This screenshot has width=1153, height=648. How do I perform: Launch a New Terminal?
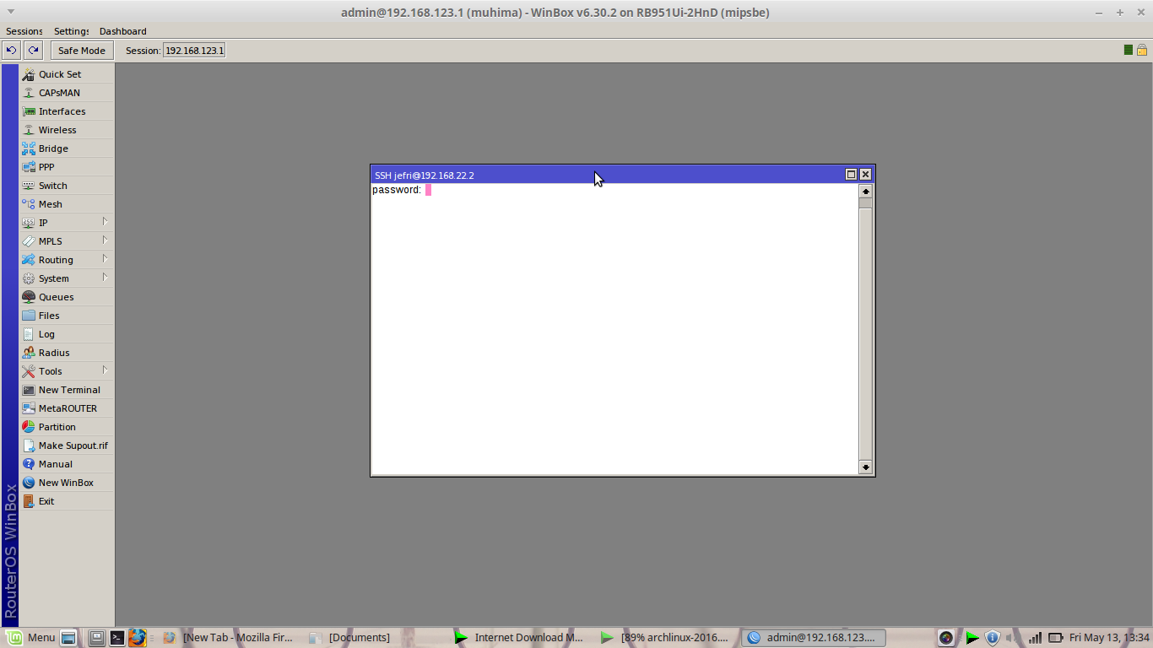pyautogui.click(x=66, y=390)
